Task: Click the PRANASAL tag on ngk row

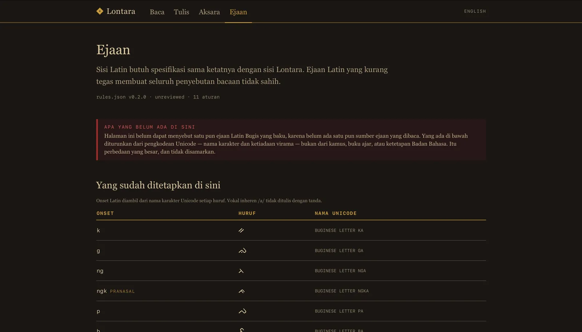Action: coord(122,291)
